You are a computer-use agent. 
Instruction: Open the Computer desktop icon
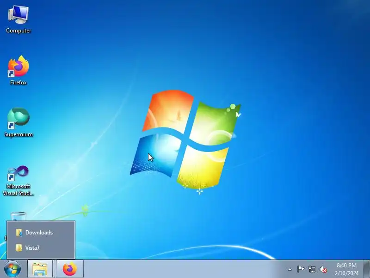pos(18,19)
